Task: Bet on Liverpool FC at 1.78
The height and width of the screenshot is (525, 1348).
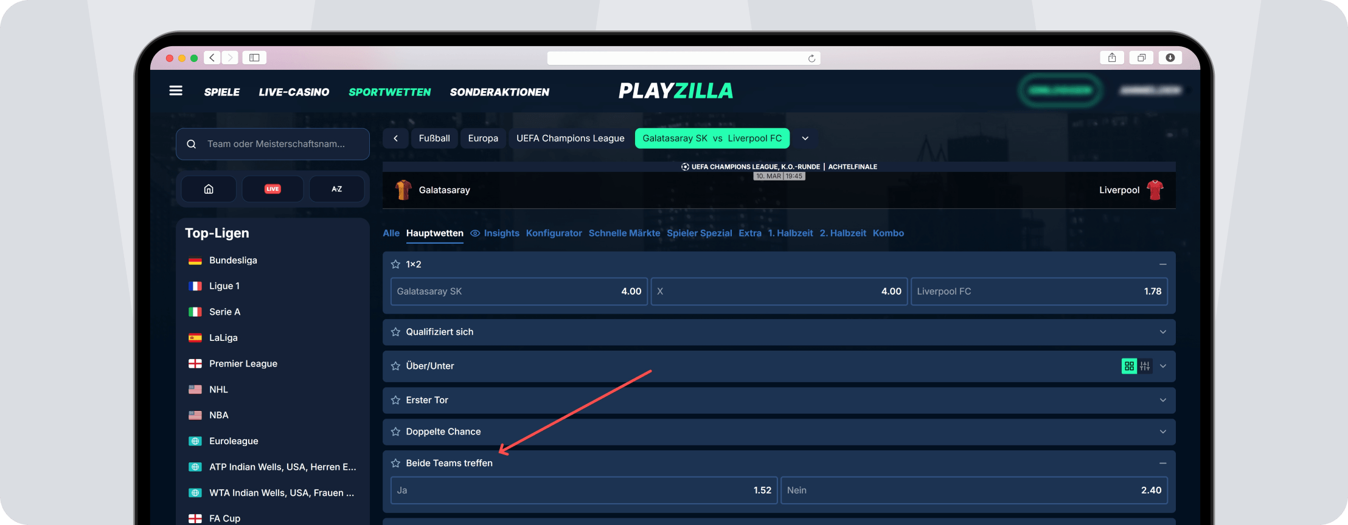Action: click(x=1038, y=292)
